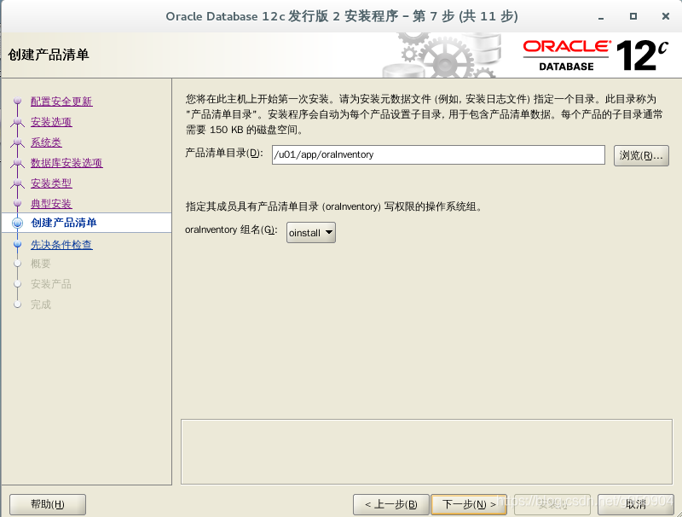The width and height of the screenshot is (682, 517).
Task: Click the 数据库安装选项 step bullet icon
Action: click(x=17, y=162)
